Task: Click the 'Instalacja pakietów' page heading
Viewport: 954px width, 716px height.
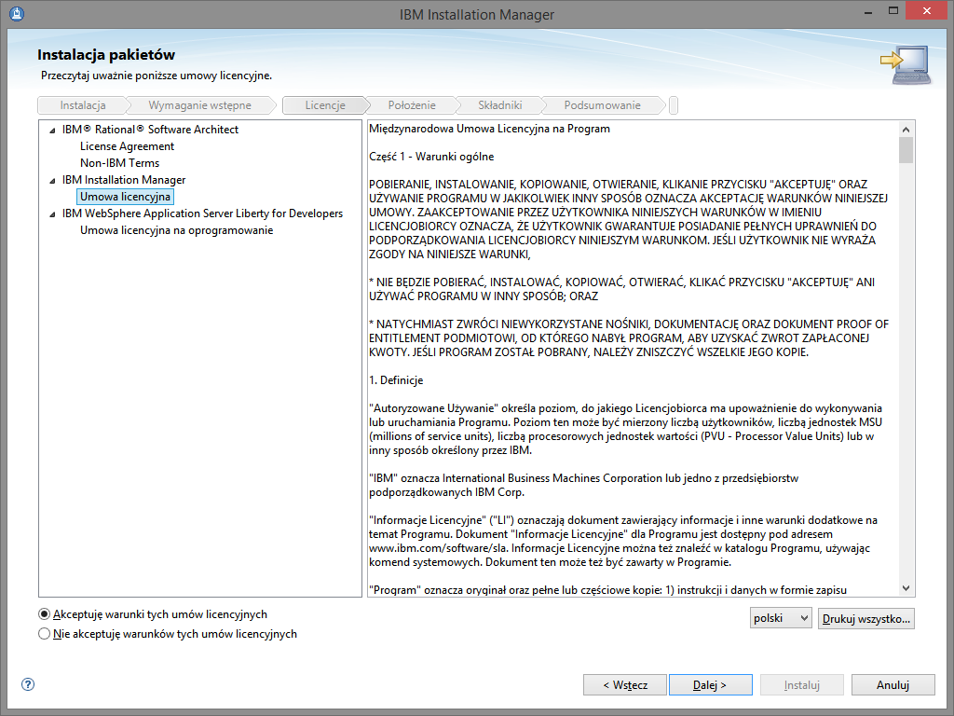Action: [x=106, y=55]
